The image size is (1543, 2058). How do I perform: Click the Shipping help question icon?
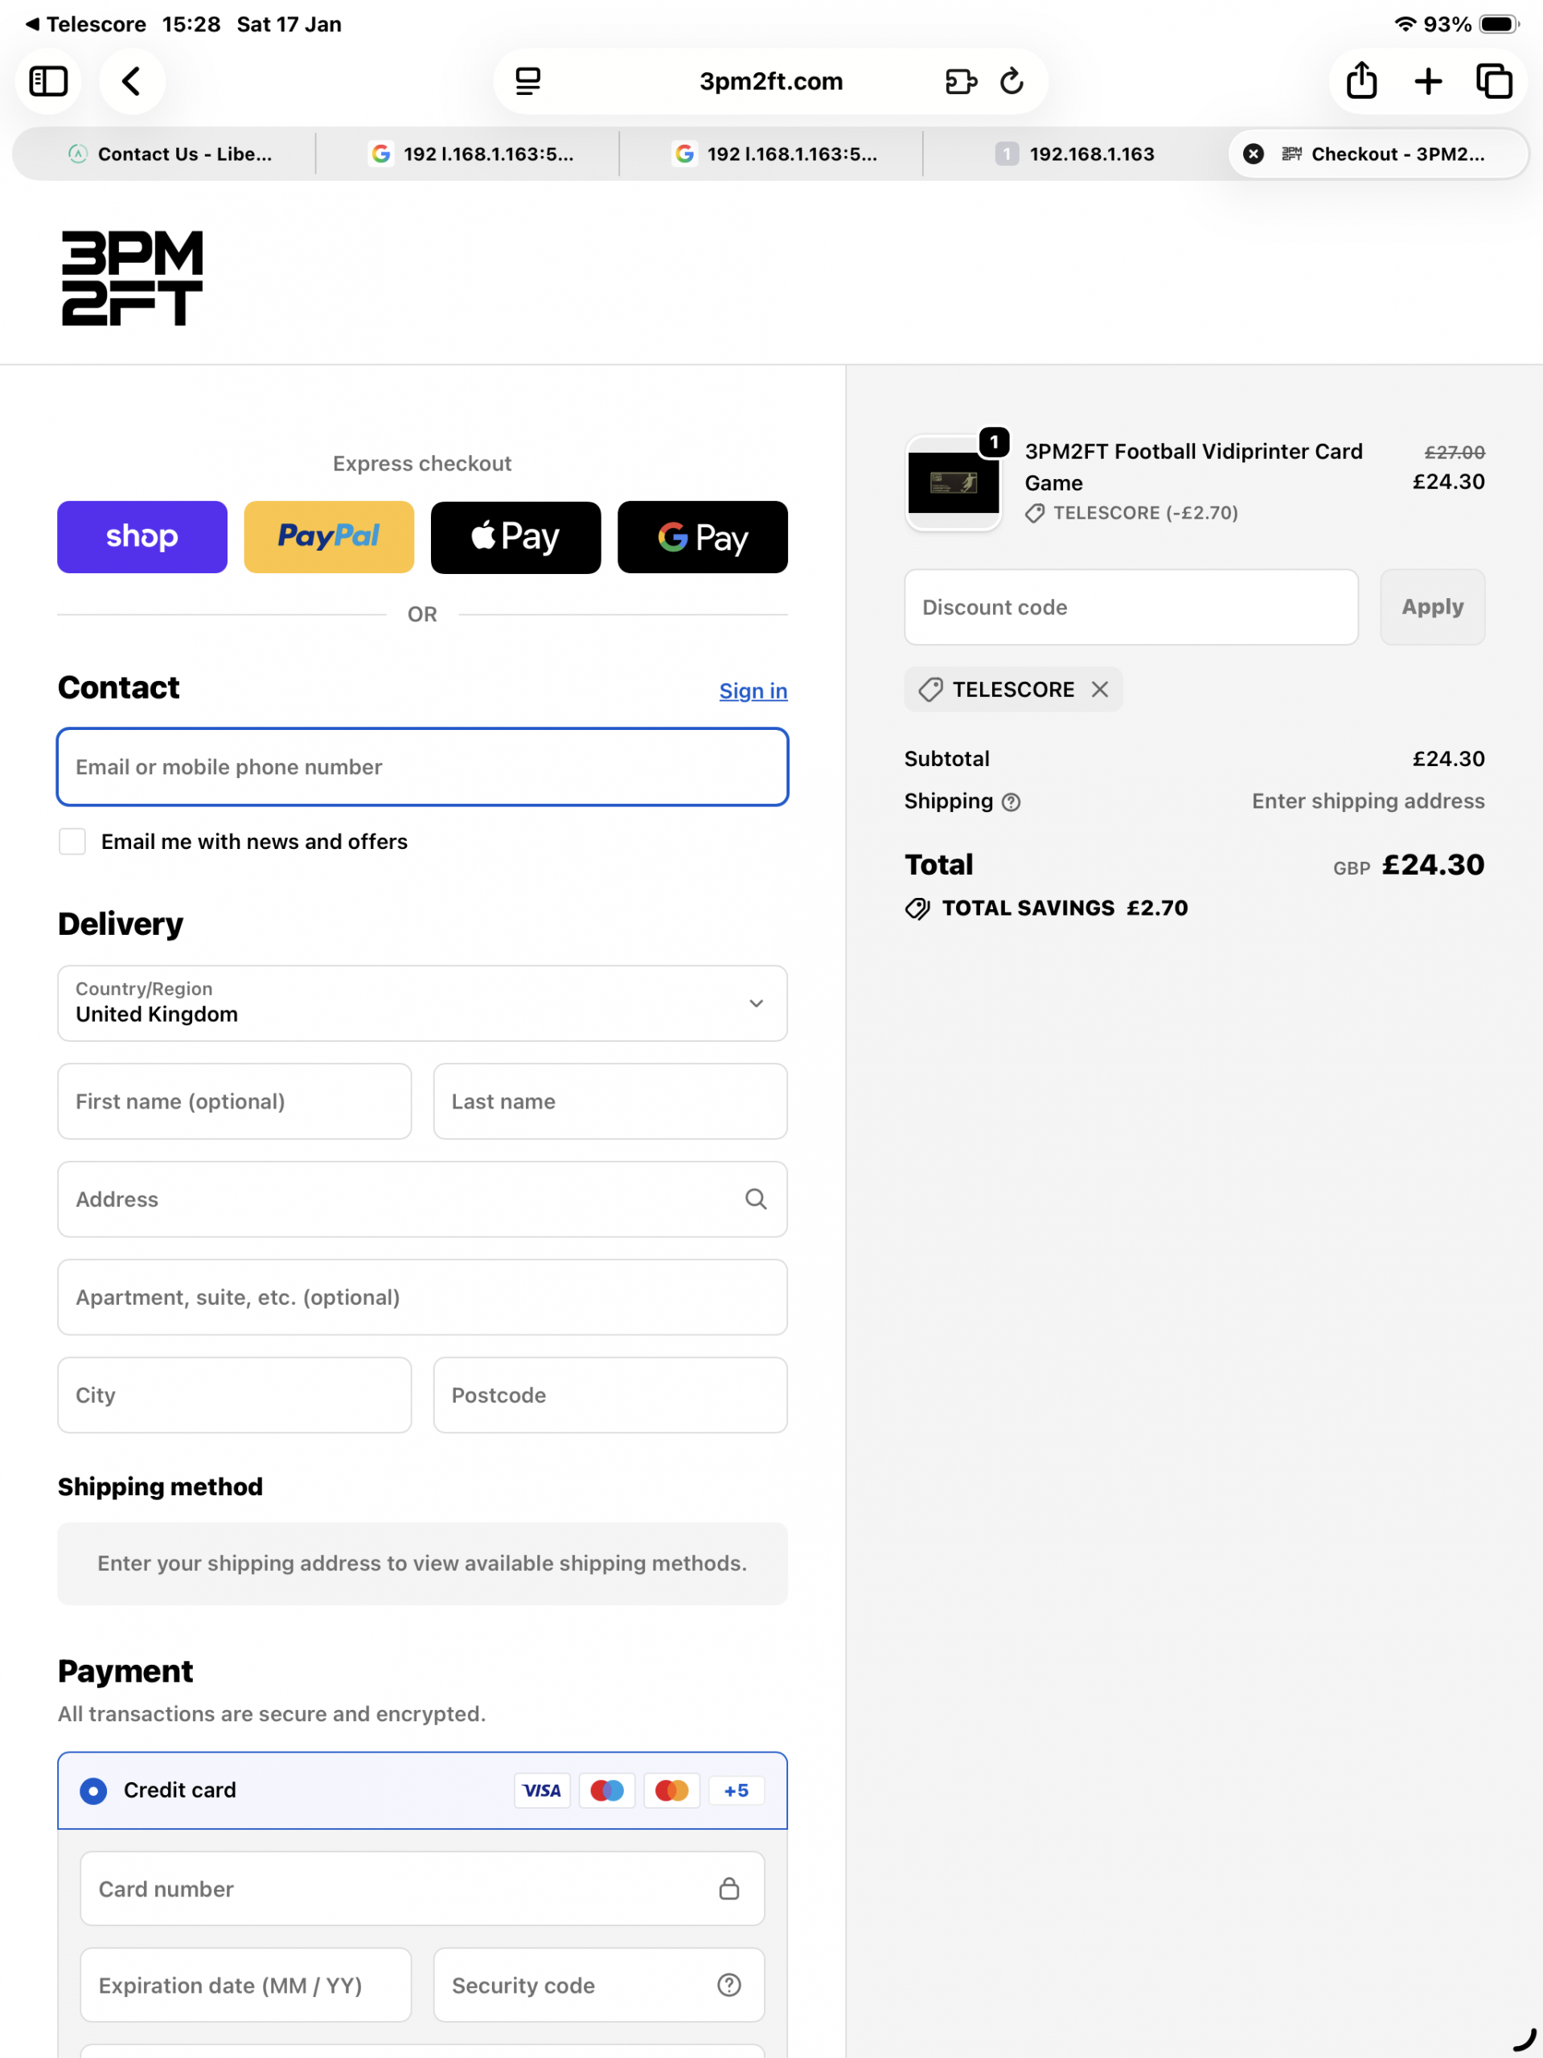pos(1011,802)
